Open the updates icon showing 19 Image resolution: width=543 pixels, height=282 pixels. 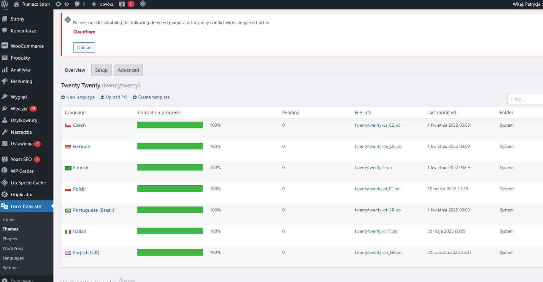58,4
